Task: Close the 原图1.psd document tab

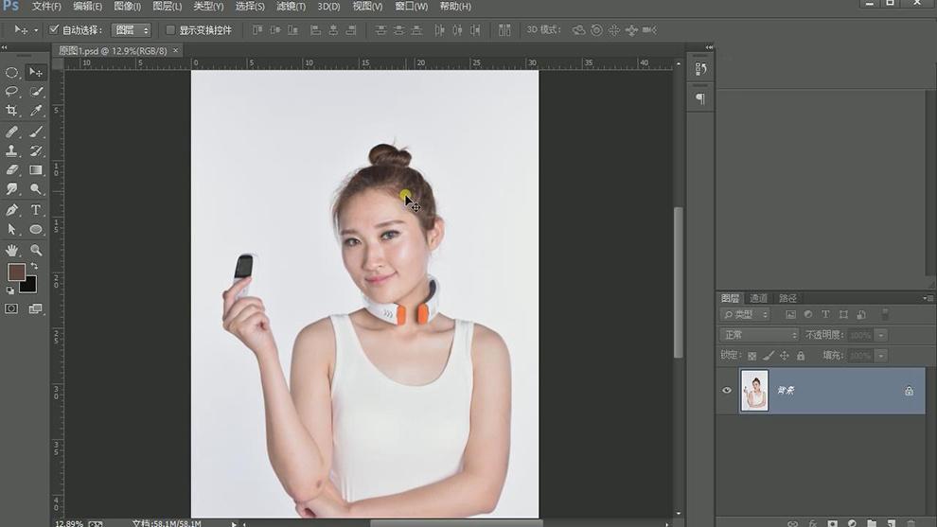Action: (x=176, y=51)
